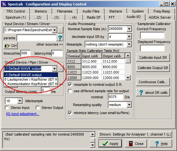Click Calibrate Input SR button
This screenshot has height=151, width=177.
tap(153, 58)
